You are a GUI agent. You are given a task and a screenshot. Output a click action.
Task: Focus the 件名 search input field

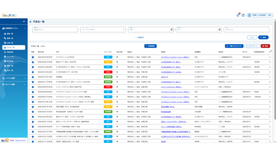tap(246, 30)
